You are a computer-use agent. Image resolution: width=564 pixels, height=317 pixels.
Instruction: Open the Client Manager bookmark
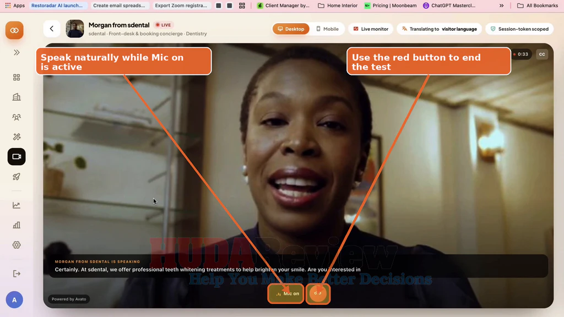coord(283,6)
